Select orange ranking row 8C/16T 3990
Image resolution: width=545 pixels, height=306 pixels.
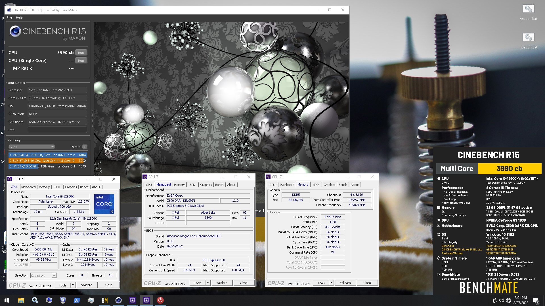point(48,161)
